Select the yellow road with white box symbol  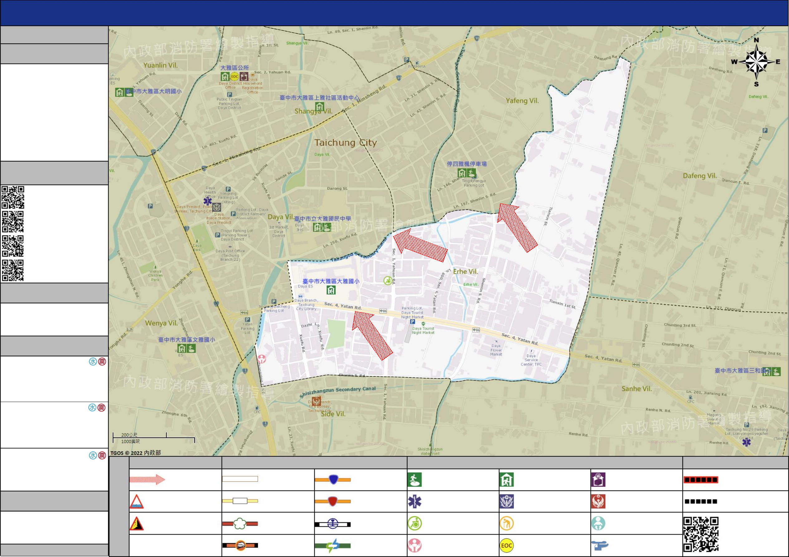[240, 501]
